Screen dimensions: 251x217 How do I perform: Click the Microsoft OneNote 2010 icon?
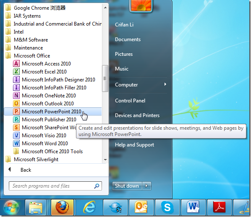point(16,96)
